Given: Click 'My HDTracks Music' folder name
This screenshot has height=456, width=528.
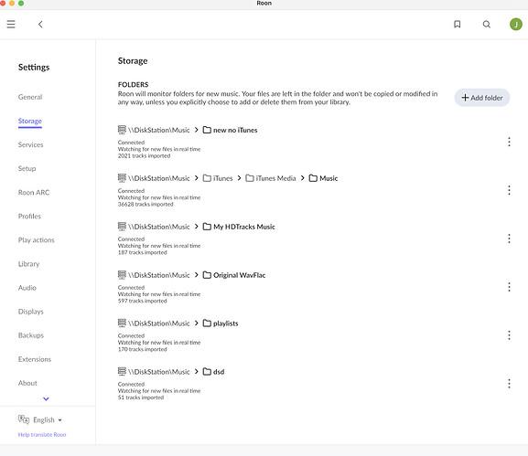Looking at the screenshot, I should coord(244,227).
